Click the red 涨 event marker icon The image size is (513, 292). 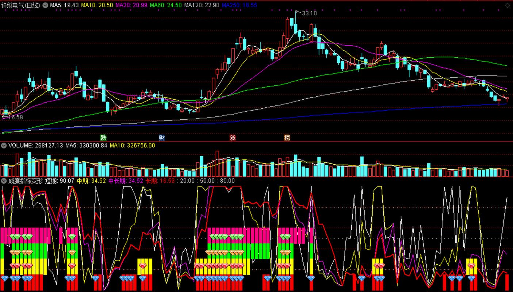233,138
